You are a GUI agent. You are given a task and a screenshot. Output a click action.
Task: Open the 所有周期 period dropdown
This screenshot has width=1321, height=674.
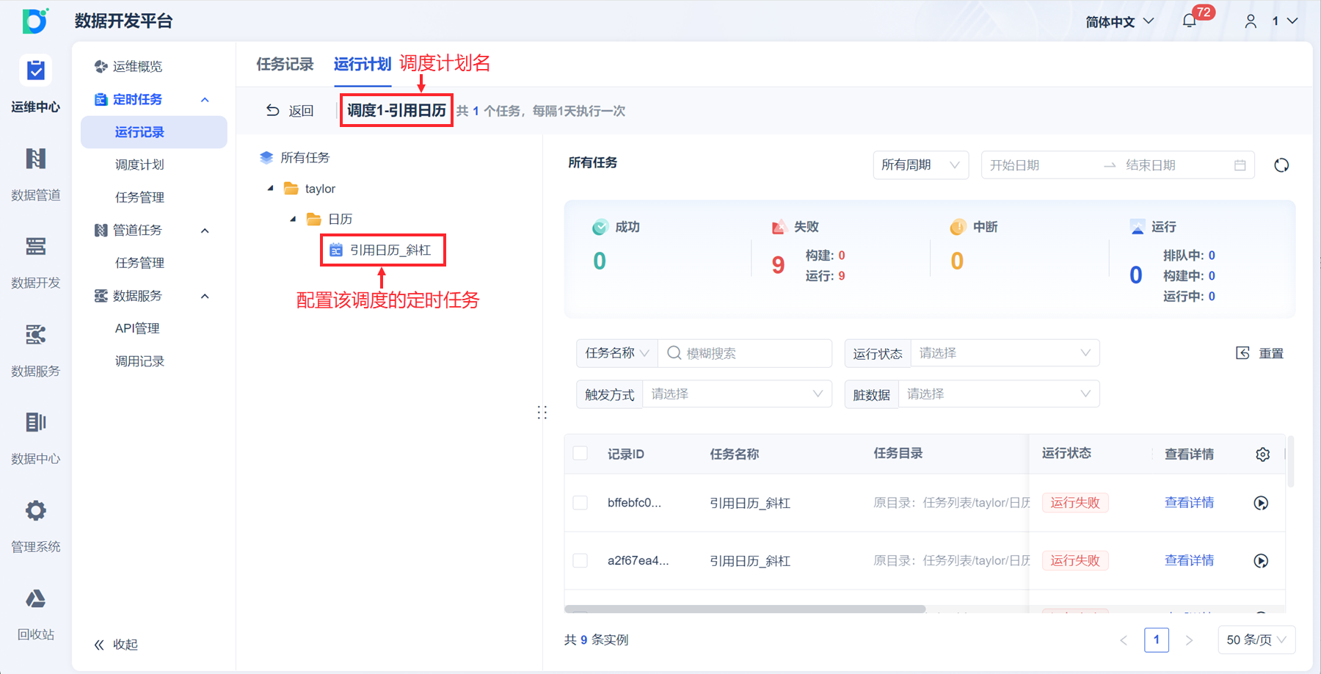tap(920, 165)
